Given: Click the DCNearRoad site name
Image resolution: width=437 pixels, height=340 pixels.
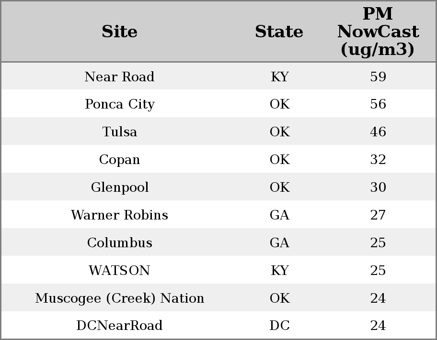Looking at the screenshot, I should coord(119,326).
